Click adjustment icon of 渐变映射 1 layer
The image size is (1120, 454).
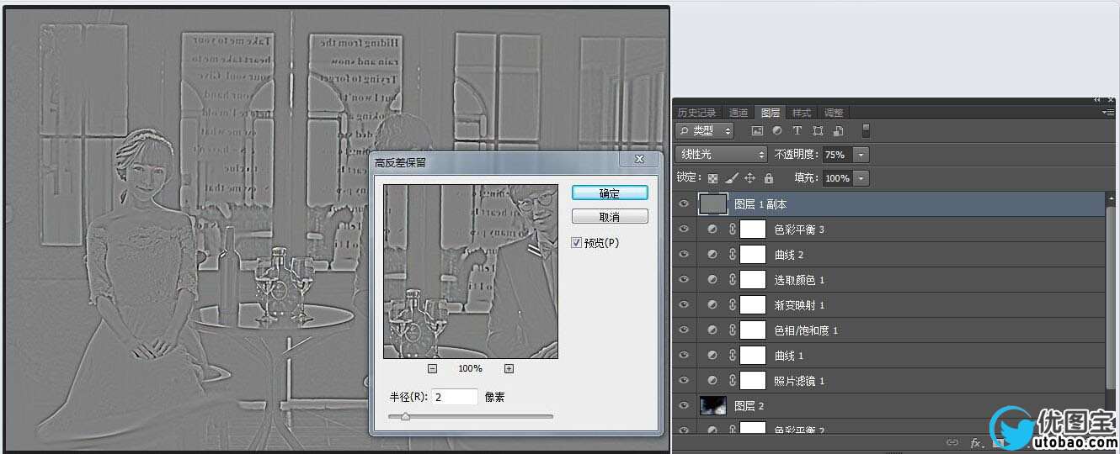pyautogui.click(x=713, y=305)
